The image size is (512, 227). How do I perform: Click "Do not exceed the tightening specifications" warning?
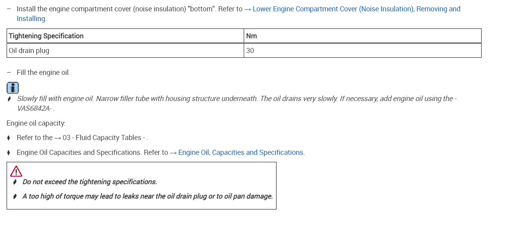pos(90,182)
